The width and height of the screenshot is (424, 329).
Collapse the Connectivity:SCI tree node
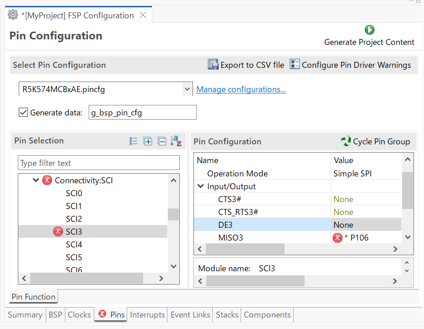[36, 180]
